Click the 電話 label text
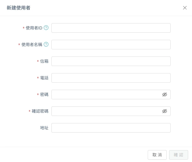 (44, 78)
